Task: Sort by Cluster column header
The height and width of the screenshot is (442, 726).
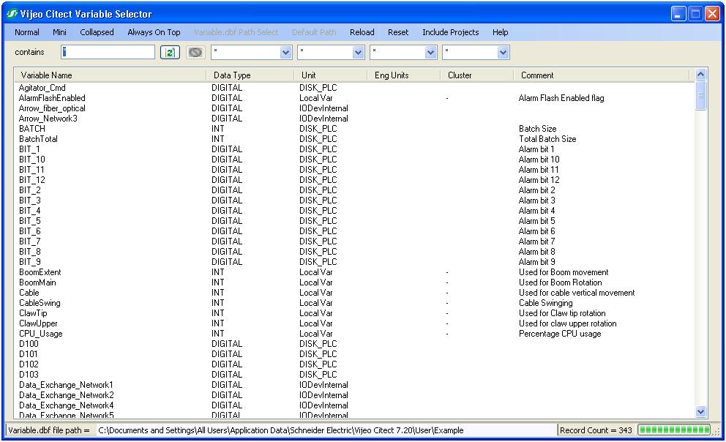Action: coord(477,75)
